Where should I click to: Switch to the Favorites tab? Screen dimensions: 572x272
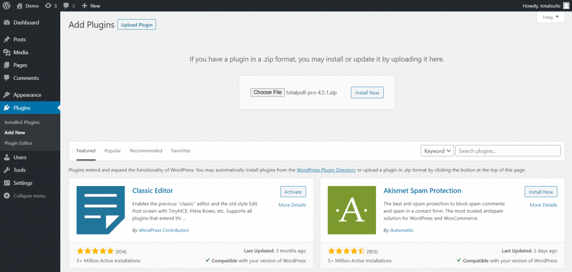tap(180, 151)
